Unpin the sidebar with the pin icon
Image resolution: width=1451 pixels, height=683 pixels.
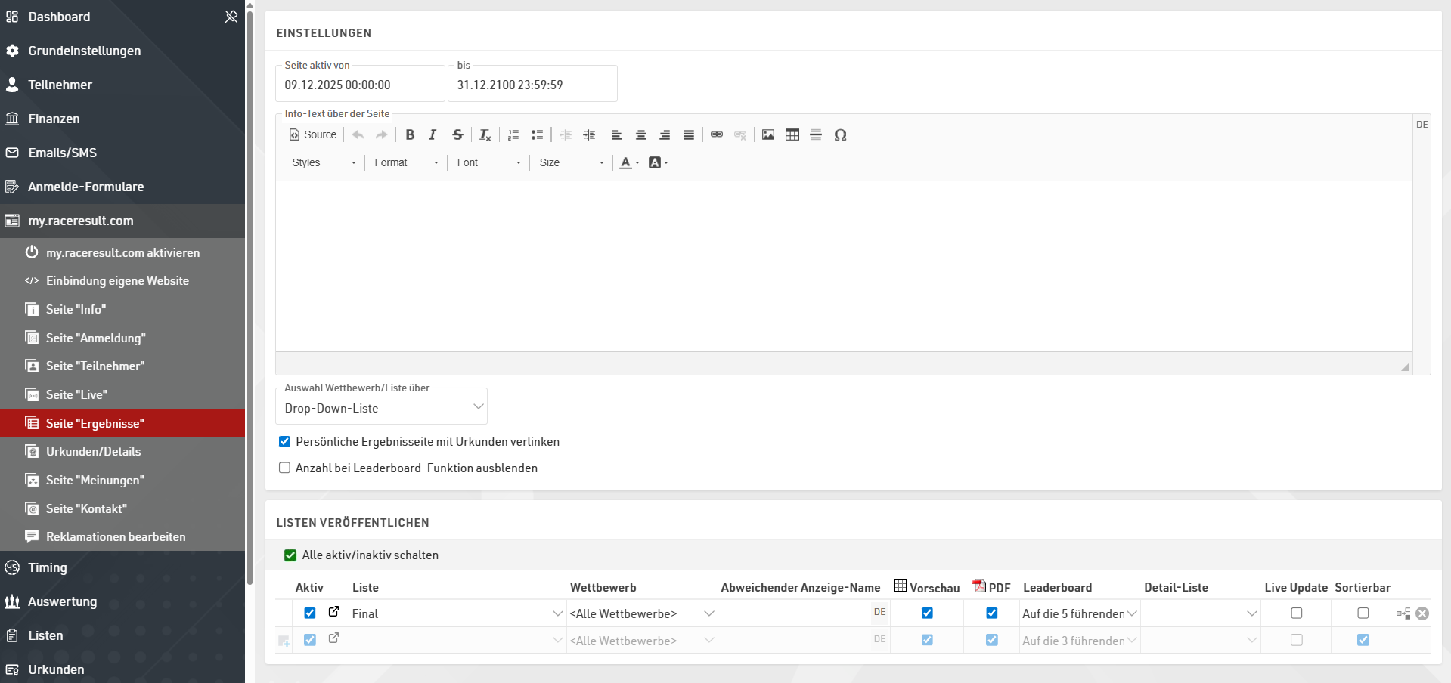coord(231,17)
